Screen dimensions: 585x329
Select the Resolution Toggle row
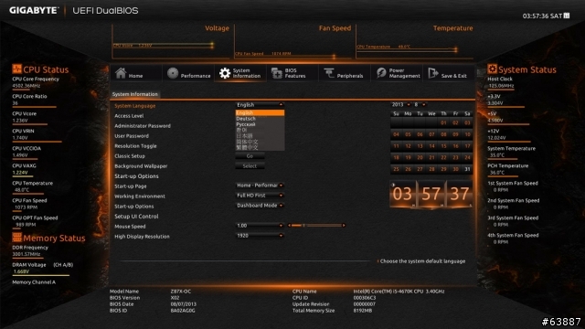point(135,146)
